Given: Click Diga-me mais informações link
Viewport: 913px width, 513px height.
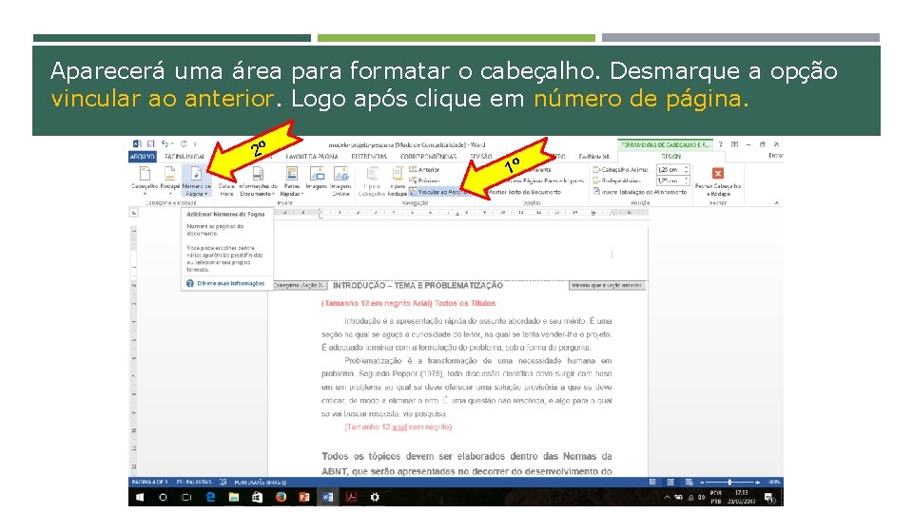Looking at the screenshot, I should 230,283.
